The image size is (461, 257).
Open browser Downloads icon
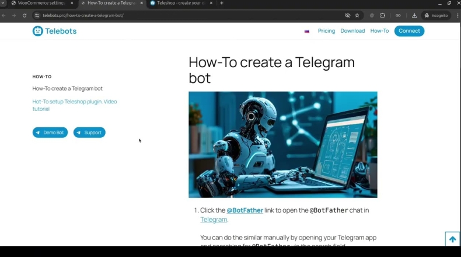[x=414, y=15]
